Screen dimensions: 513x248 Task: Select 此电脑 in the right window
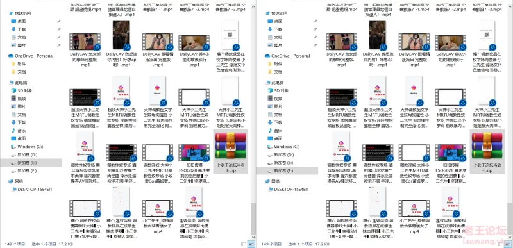(274, 83)
